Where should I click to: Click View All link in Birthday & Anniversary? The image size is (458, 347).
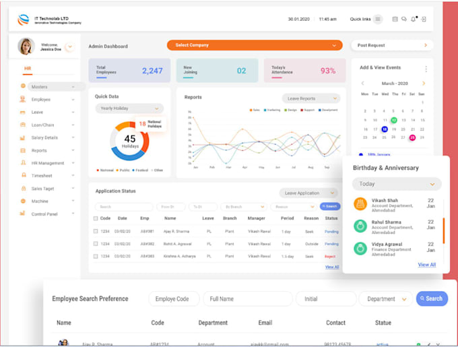tap(427, 265)
